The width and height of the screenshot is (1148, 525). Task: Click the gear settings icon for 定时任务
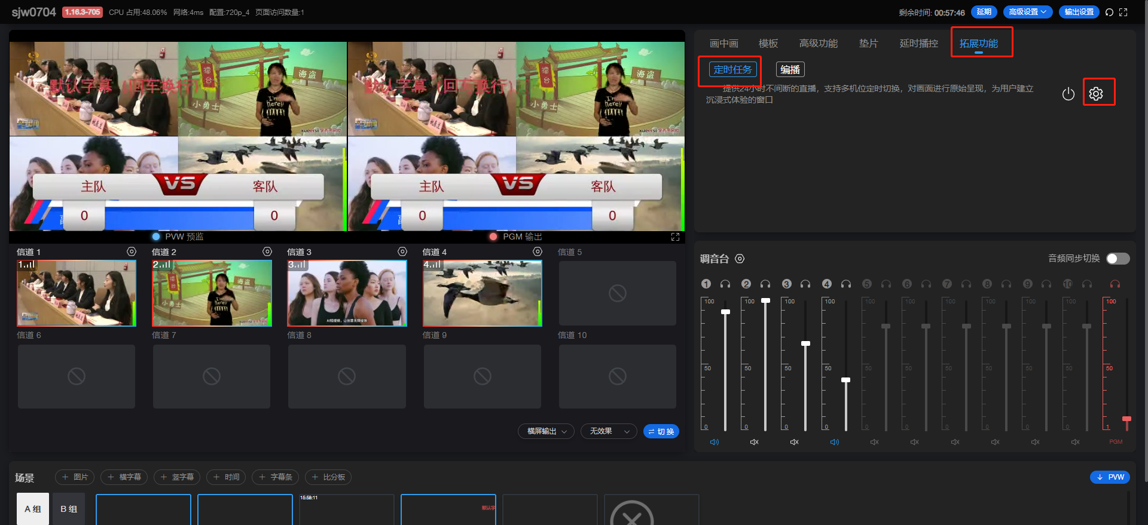tap(1095, 94)
